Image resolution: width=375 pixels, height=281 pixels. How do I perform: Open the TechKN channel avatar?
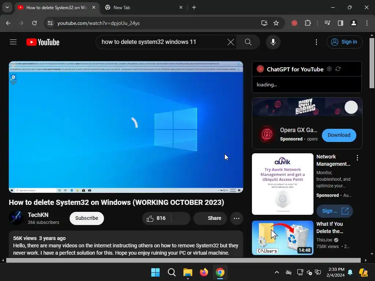(x=16, y=218)
